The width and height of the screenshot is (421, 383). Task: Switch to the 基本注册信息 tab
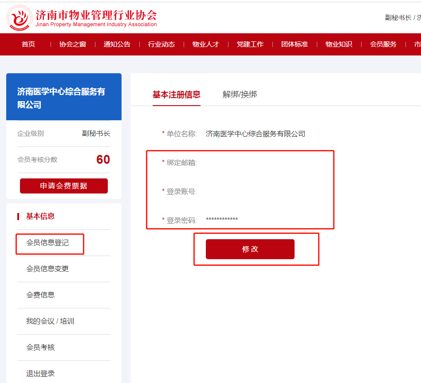point(177,95)
